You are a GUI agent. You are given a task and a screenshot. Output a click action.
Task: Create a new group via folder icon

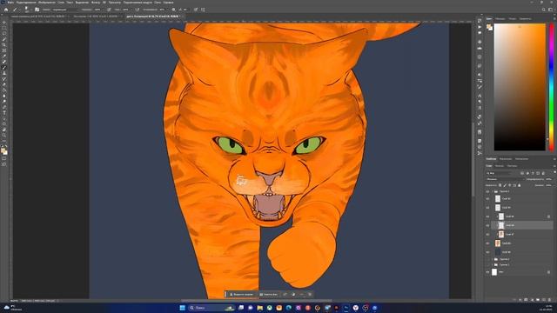click(538, 300)
